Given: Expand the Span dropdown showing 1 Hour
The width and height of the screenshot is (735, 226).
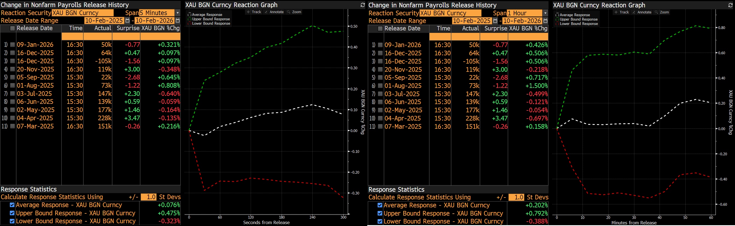Looking at the screenshot, I should [545, 13].
